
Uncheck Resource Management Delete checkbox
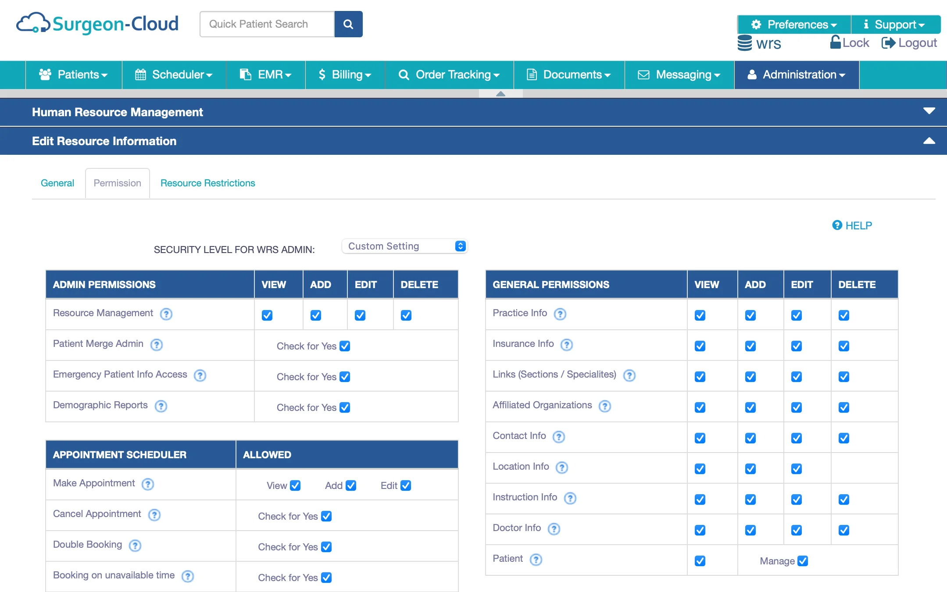[406, 315]
